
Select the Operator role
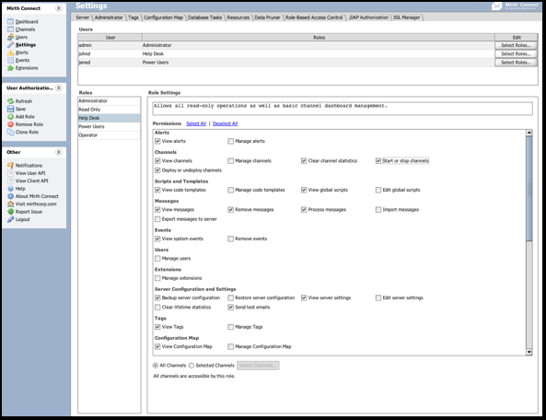point(110,135)
